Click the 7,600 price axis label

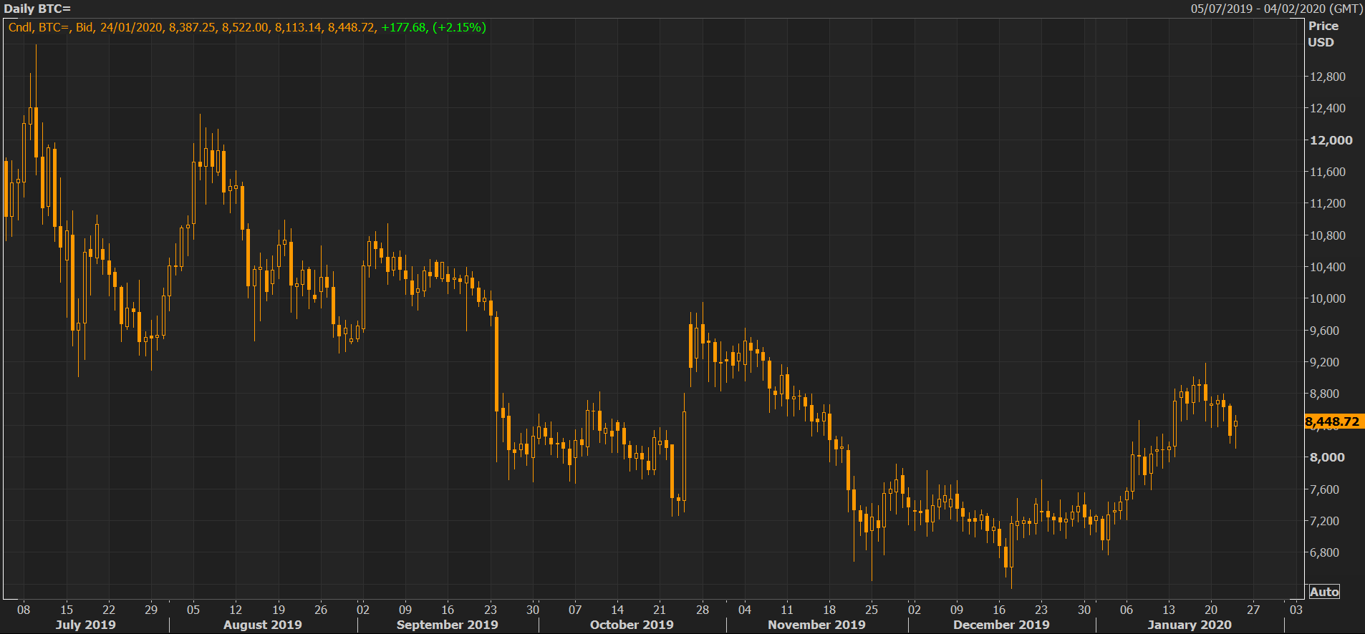tap(1324, 489)
